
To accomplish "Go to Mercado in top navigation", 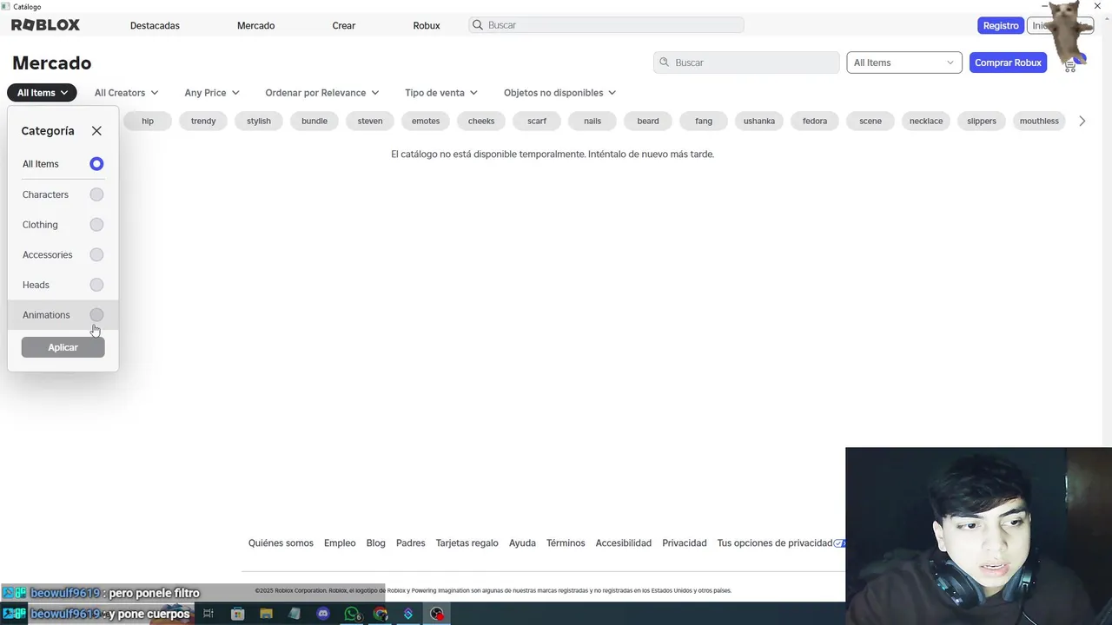I will (x=255, y=25).
